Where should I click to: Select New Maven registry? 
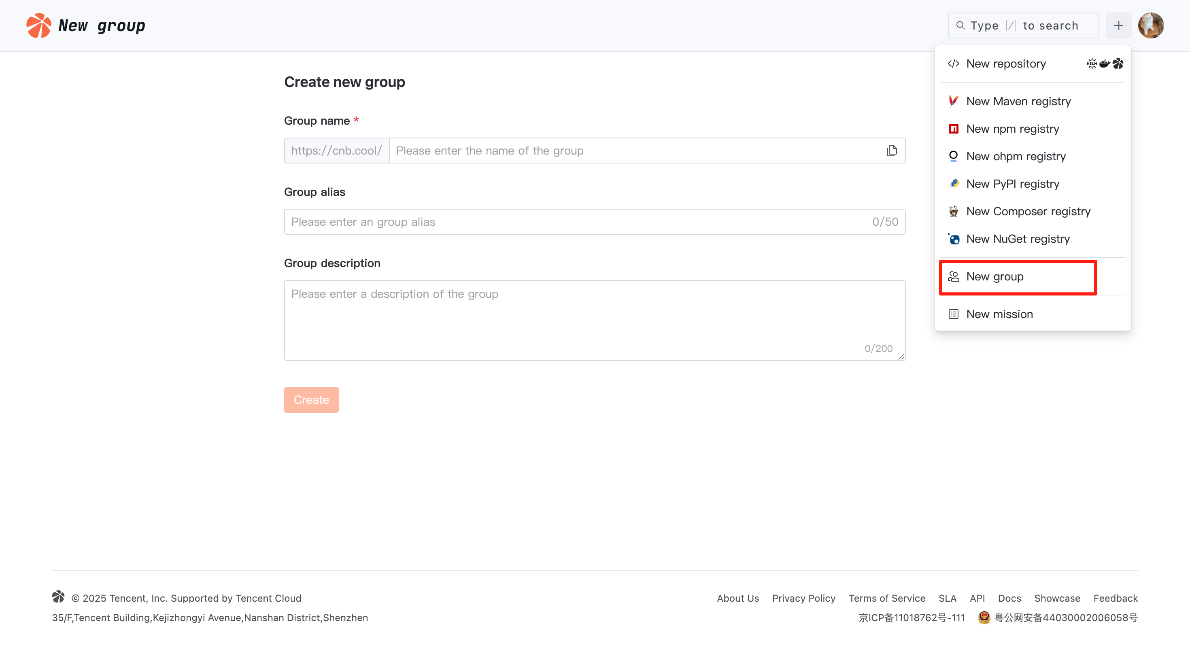click(1018, 101)
